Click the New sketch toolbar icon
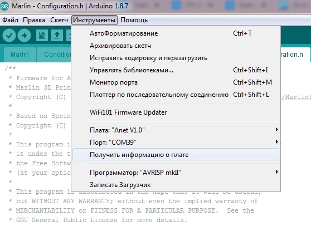Screen dimensions: 311x226 pyautogui.click(x=42, y=36)
